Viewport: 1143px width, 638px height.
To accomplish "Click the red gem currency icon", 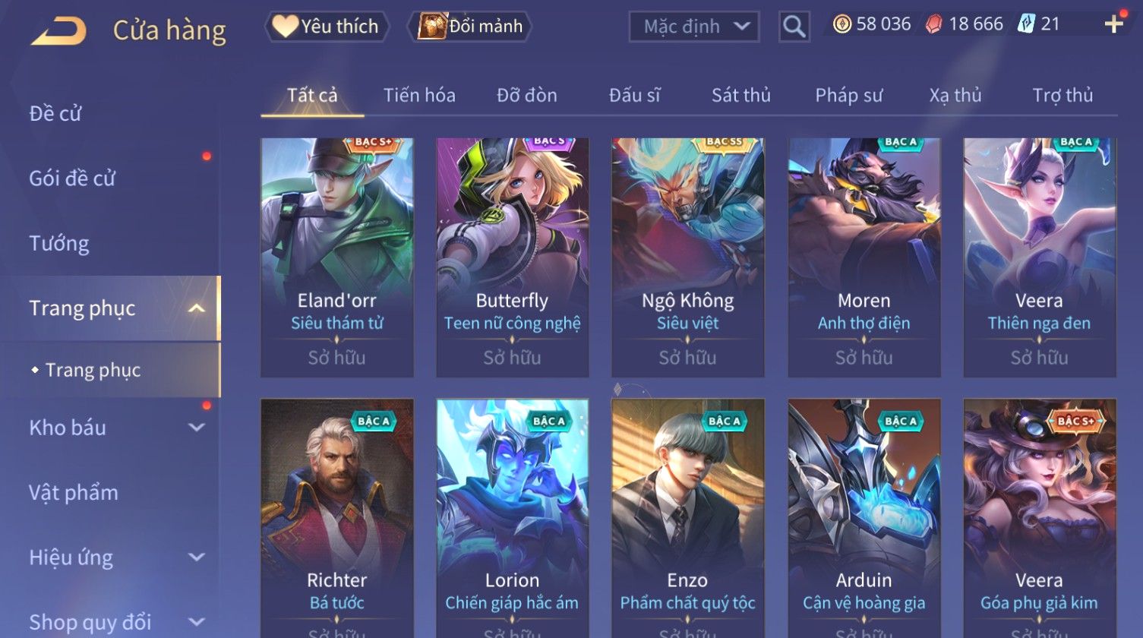I will (934, 24).
